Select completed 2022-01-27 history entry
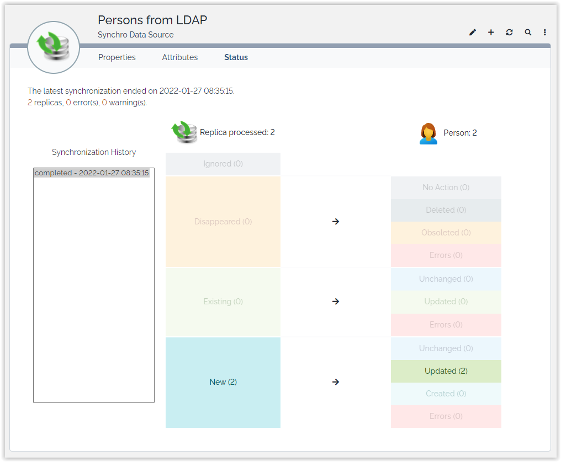The width and height of the screenshot is (561, 462). 92,173
